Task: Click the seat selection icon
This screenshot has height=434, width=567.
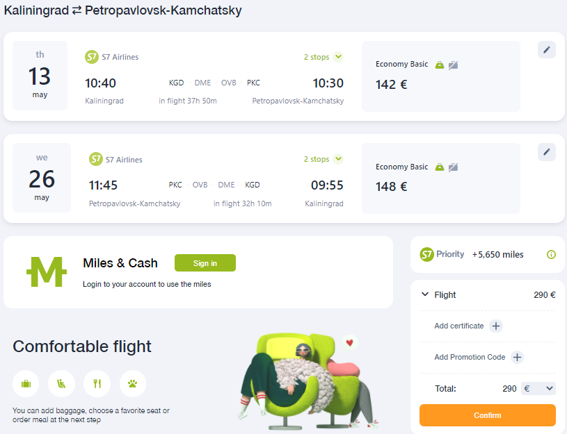Action: click(61, 383)
